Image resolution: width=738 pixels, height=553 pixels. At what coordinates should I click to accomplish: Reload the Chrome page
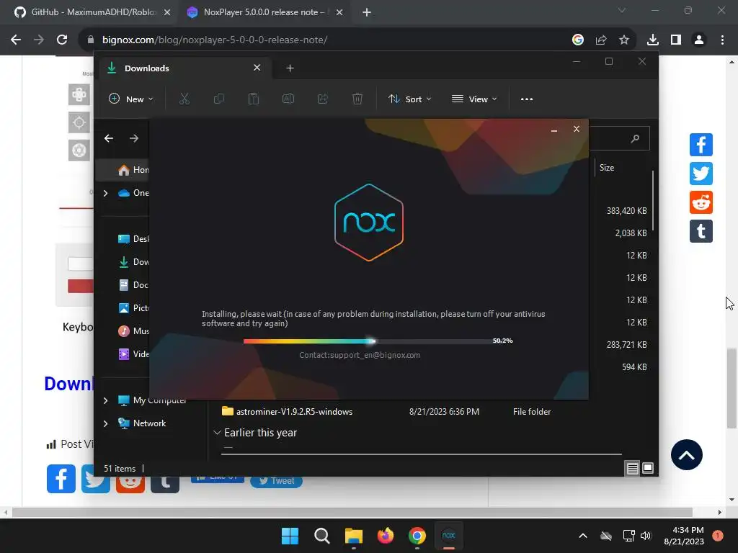pos(62,40)
